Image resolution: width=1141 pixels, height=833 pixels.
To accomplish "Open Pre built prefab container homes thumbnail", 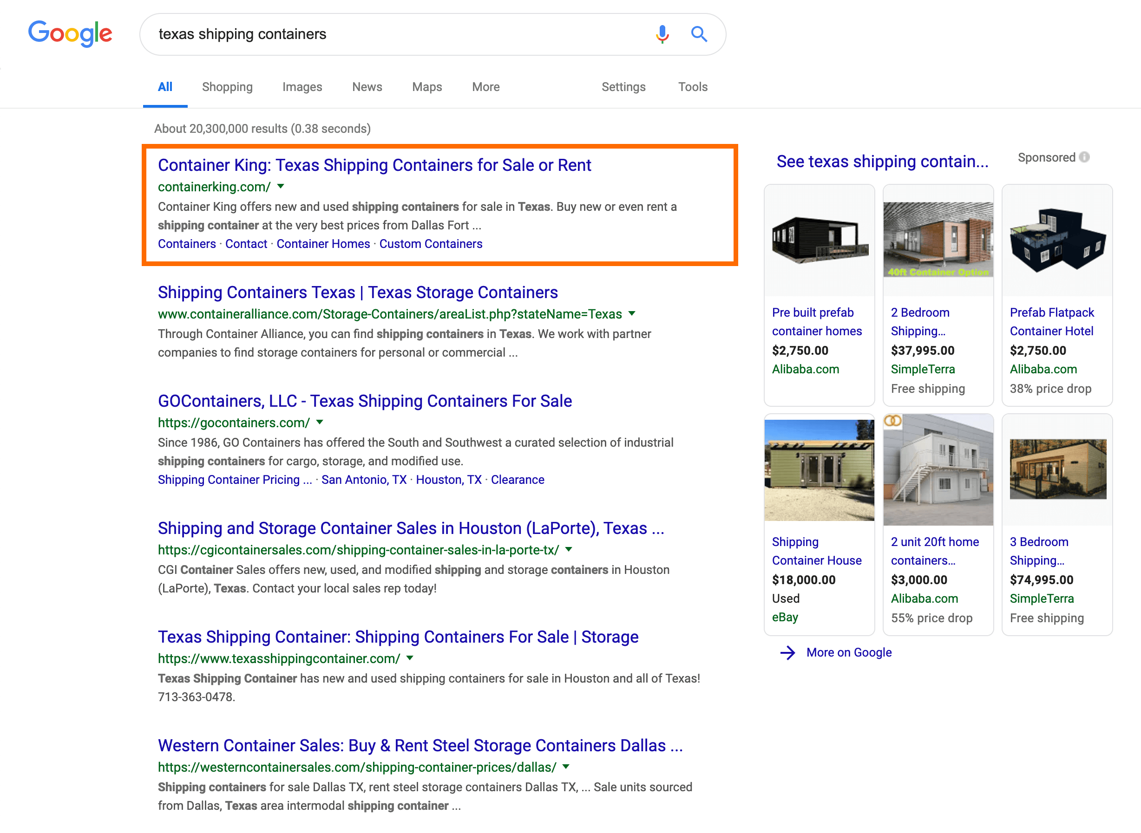I will [819, 240].
